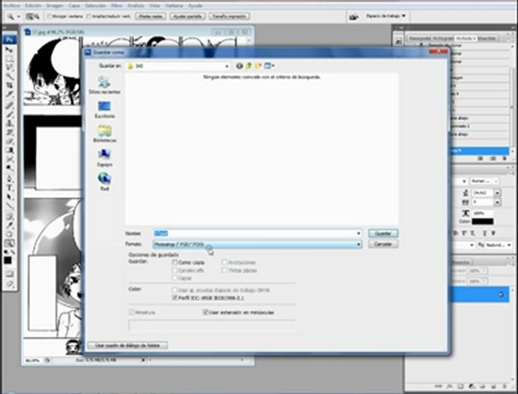Click the Píxeles reales button

click(150, 16)
